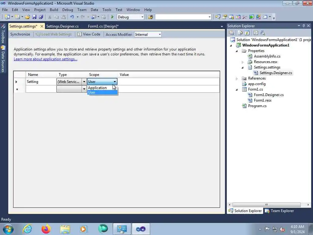This screenshot has height=235, width=313.
Task: Click the Properties icon in Solution Explorer toolbar
Action: pos(232,33)
